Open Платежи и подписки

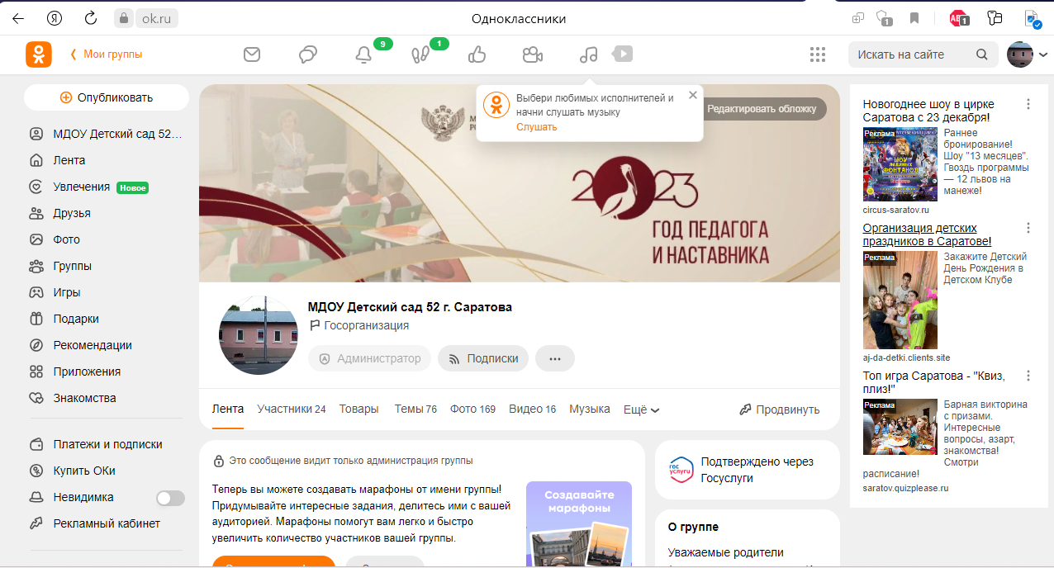point(107,444)
